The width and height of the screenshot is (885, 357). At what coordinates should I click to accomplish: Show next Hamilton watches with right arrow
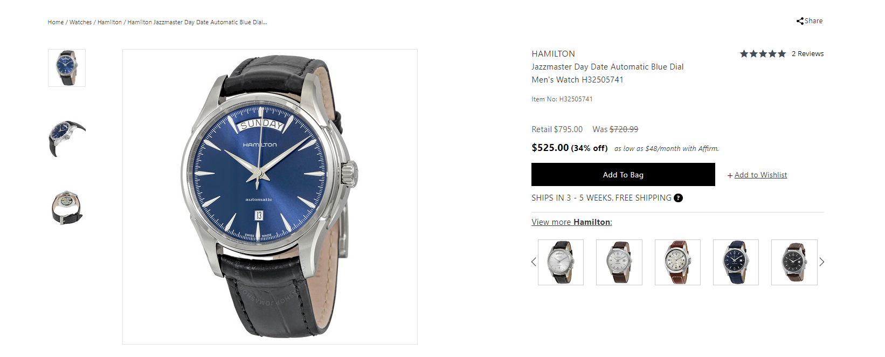(x=822, y=262)
